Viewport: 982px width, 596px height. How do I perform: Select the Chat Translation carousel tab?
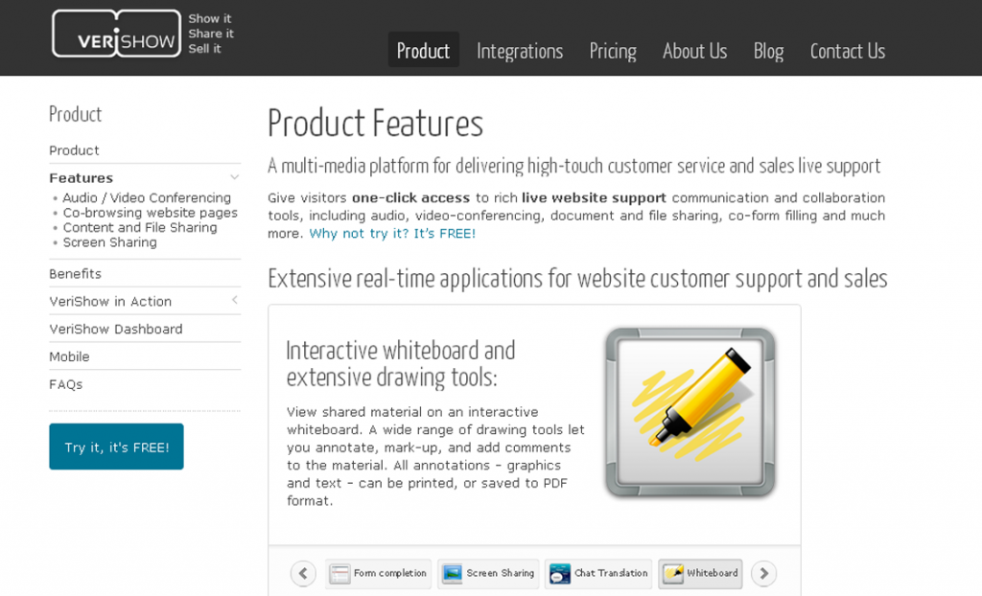[598, 573]
